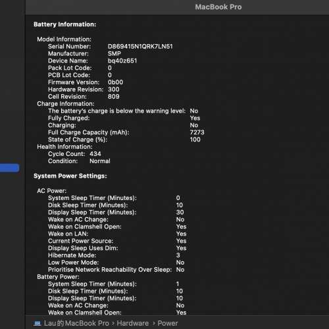Click the Battery Power section label
This screenshot has width=329, height=329.
pos(58,277)
